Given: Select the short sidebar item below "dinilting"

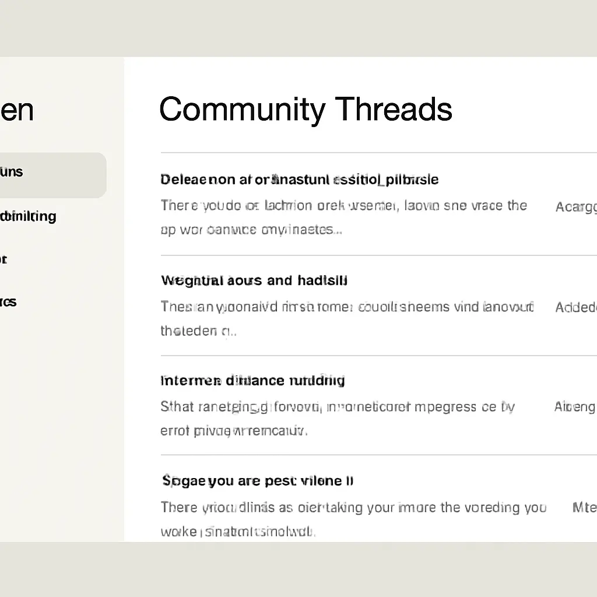Looking at the screenshot, I should click(x=3, y=259).
